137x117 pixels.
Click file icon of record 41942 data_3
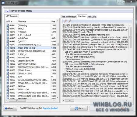[8, 28]
